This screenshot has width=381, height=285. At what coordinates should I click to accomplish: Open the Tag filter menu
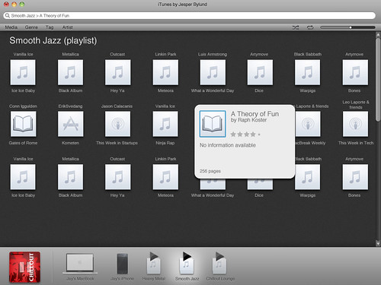tap(50, 27)
